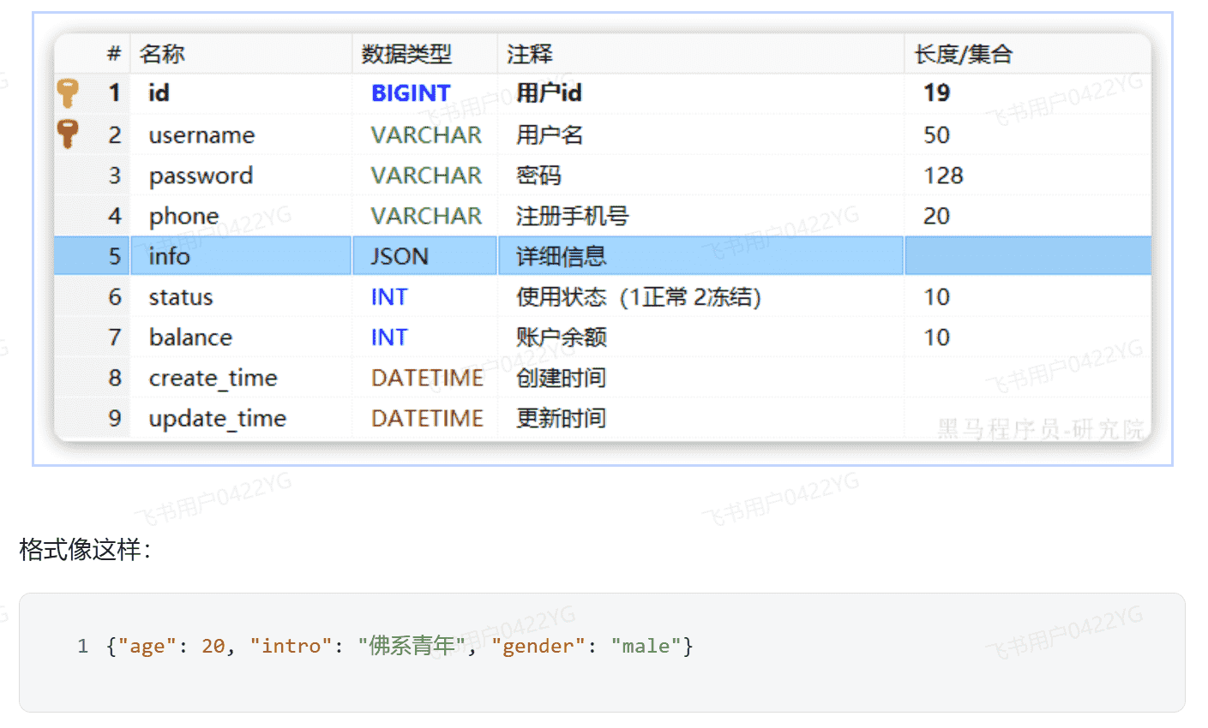Select the password column name cell
Image resolution: width=1208 pixels, height=728 pixels.
201,176
